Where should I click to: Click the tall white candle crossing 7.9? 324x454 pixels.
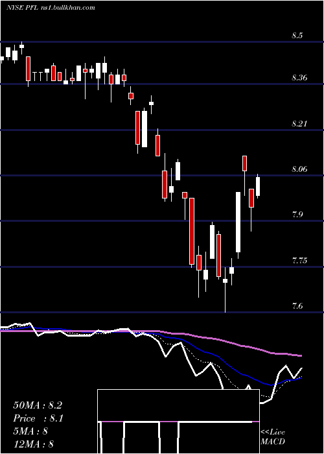pos(238,222)
